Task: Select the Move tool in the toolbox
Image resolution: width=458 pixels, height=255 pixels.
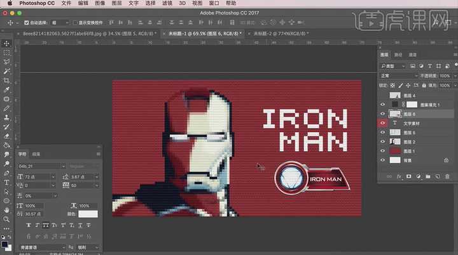Action: click(x=6, y=43)
